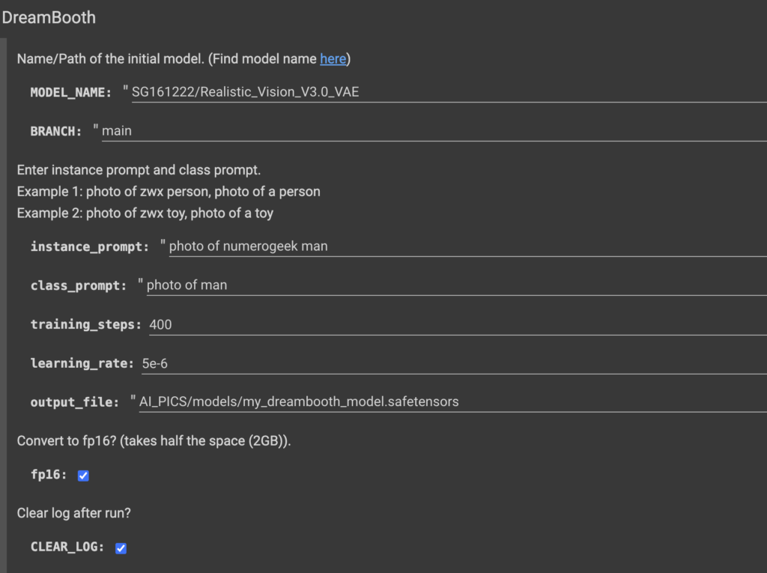767x573 pixels.
Task: Click the BRANCH label
Action: coord(55,132)
